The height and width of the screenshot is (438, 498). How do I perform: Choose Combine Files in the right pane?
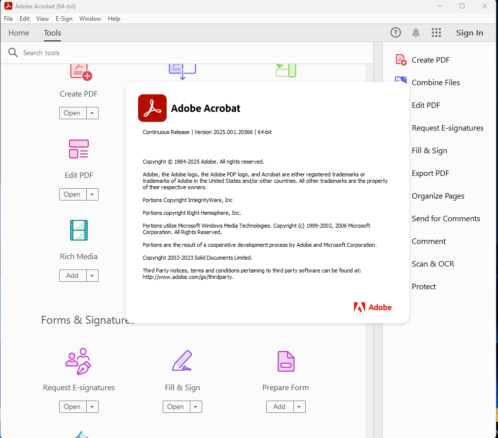436,82
